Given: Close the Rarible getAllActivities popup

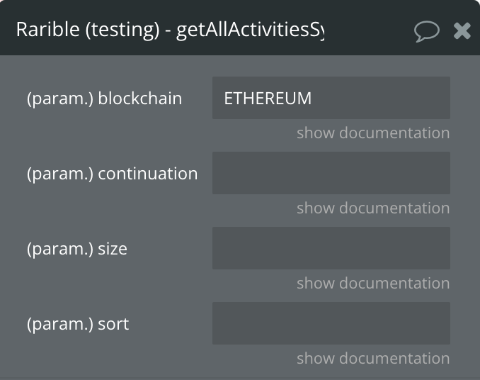Looking at the screenshot, I should coord(462,30).
